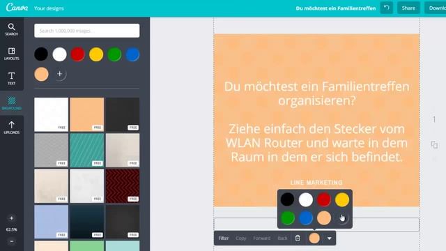This screenshot has height=251, width=446.
Task: Choose the peach free background thumbnail
Action: click(x=86, y=114)
